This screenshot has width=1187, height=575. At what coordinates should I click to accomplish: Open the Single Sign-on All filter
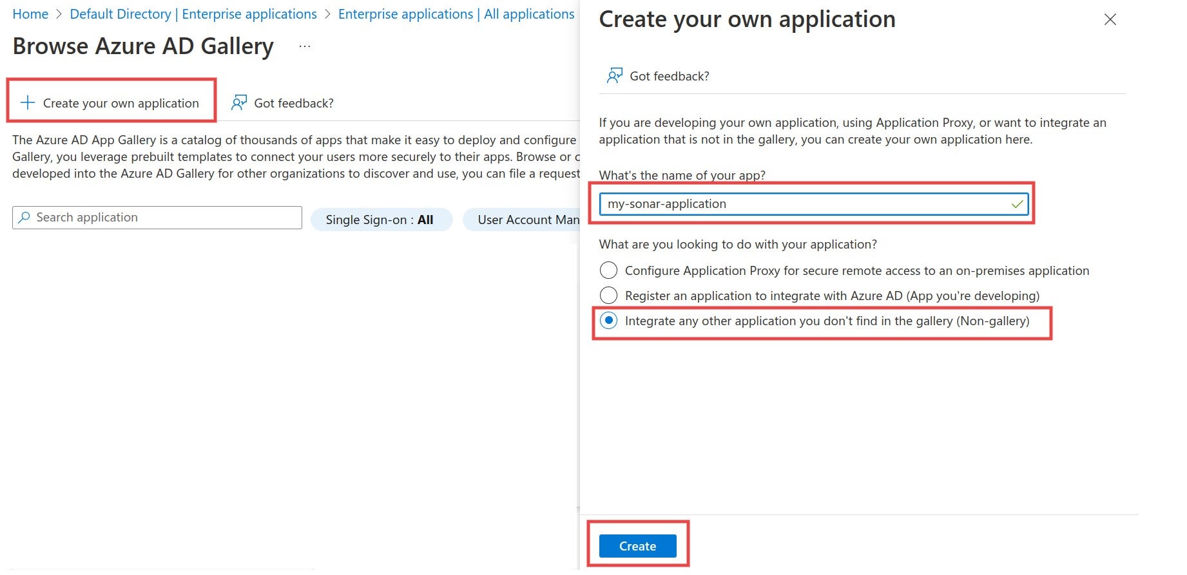[381, 219]
